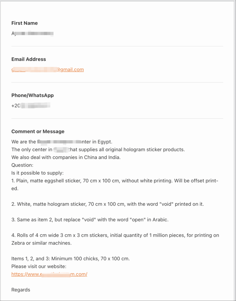
Task: Click item 4 about rolls for Zebra machines
Action: [x=115, y=239]
